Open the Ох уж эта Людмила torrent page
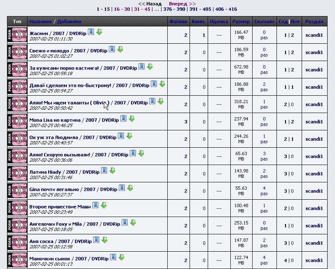Screen dimensions: 335x269 73,137
